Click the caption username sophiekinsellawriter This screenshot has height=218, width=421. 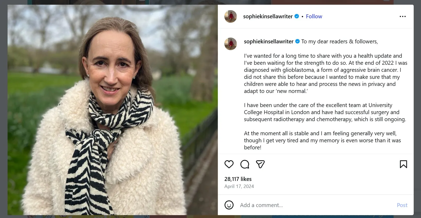point(268,41)
